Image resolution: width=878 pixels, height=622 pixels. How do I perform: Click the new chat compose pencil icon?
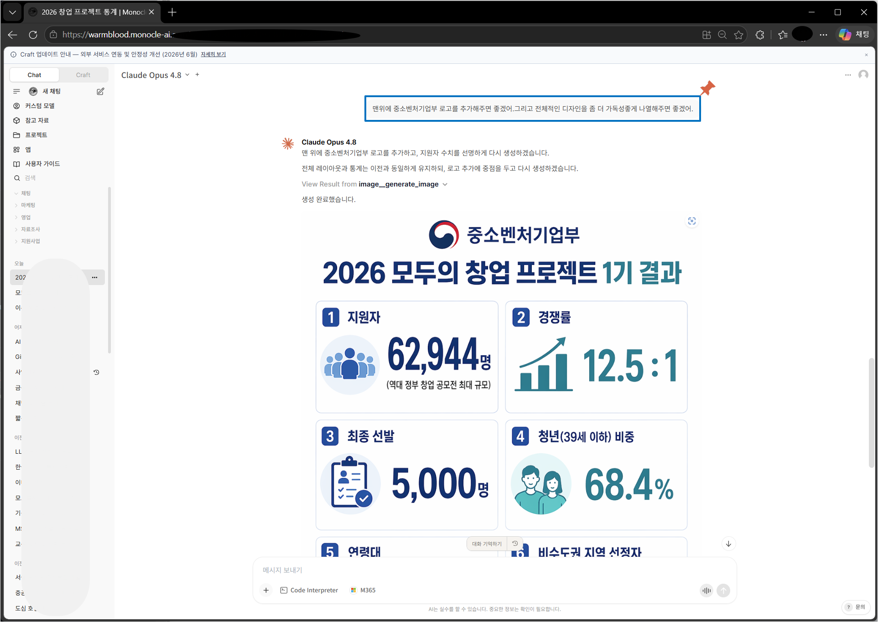click(100, 91)
